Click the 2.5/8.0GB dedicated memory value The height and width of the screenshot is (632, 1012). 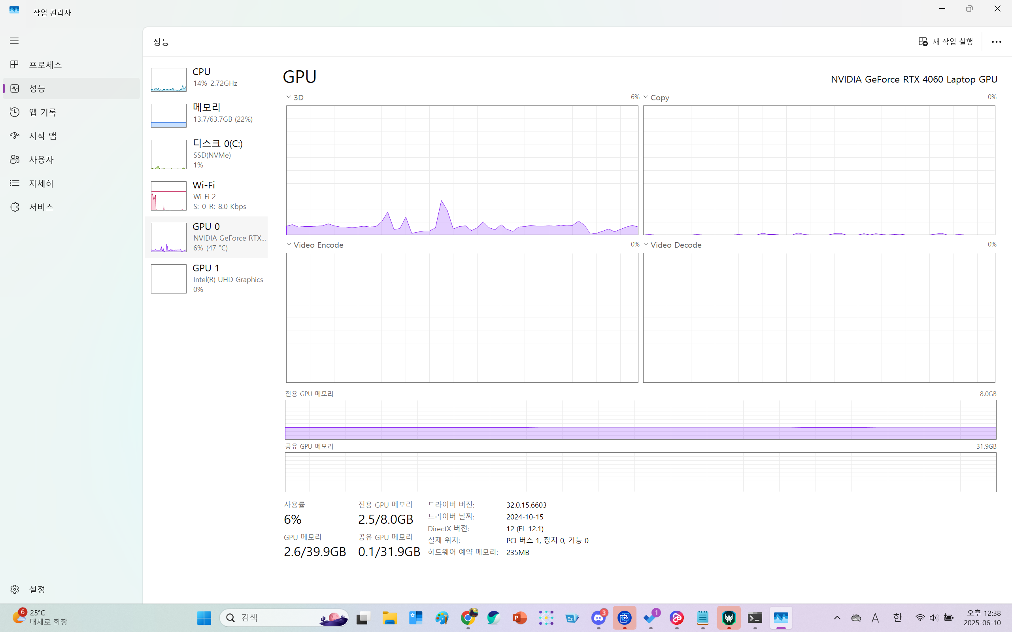(385, 519)
